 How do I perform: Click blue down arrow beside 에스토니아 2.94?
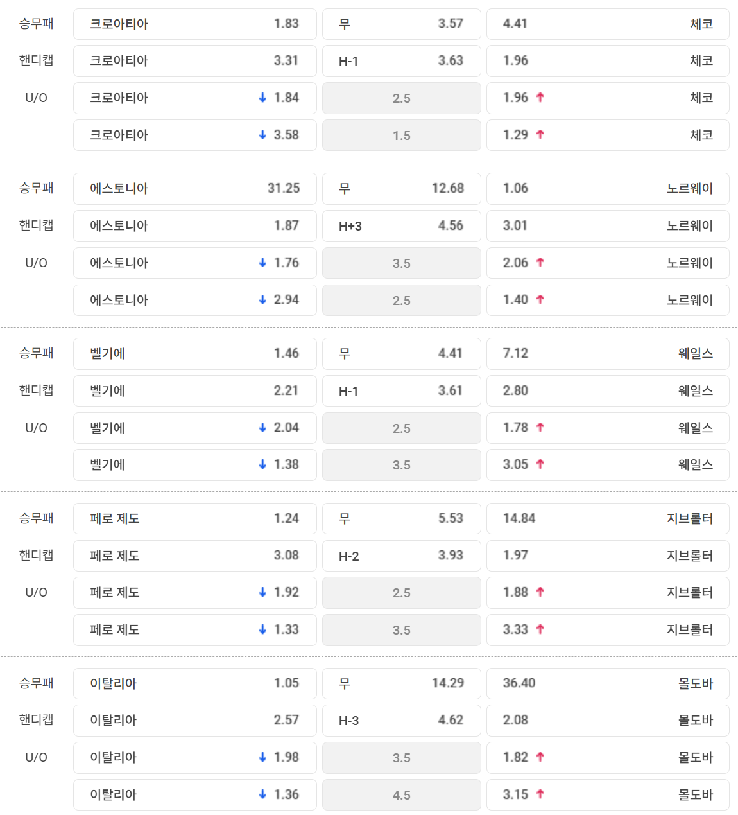click(x=262, y=300)
